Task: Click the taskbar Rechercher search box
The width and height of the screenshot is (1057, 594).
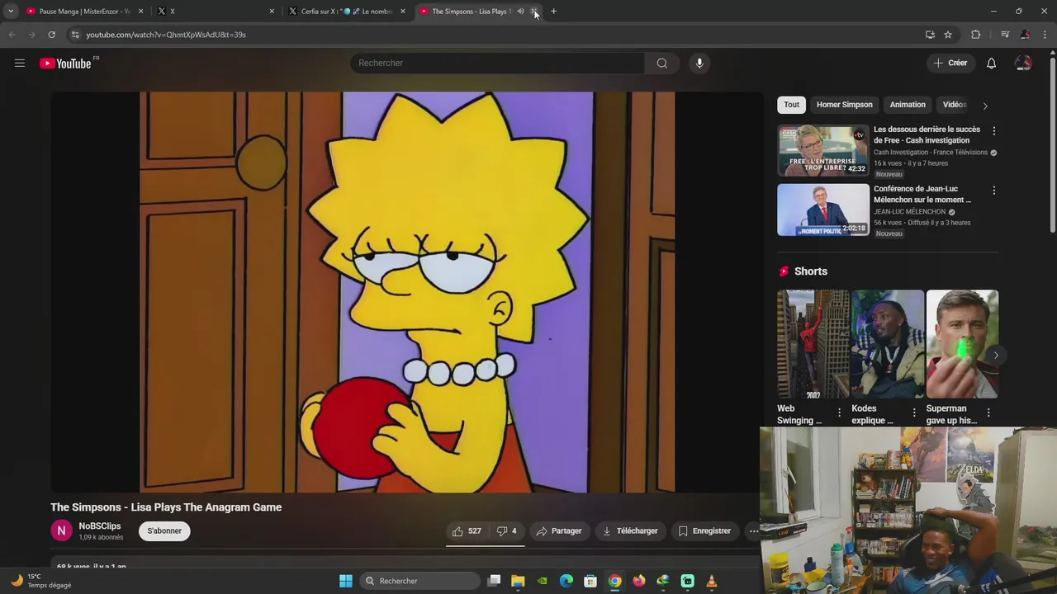Action: coord(420,581)
